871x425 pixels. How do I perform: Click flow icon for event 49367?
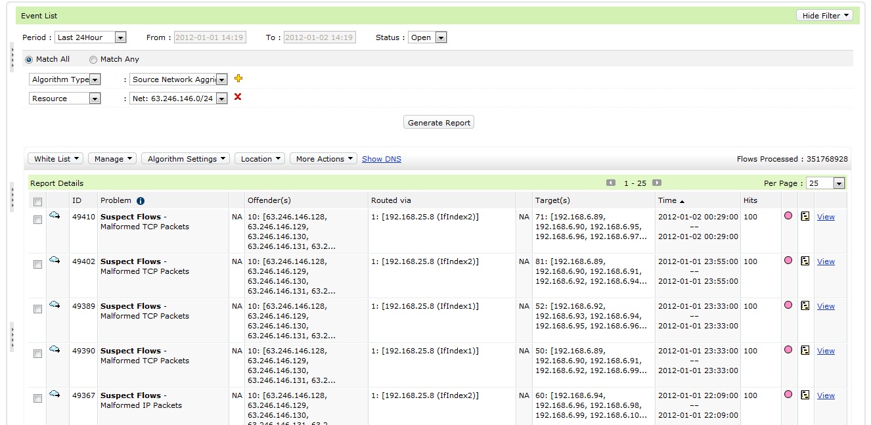click(x=55, y=394)
